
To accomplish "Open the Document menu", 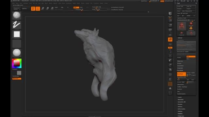I will click(26, 3).
